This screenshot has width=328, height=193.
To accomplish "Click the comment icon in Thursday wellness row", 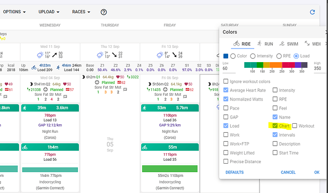I will click(x=125, y=90).
